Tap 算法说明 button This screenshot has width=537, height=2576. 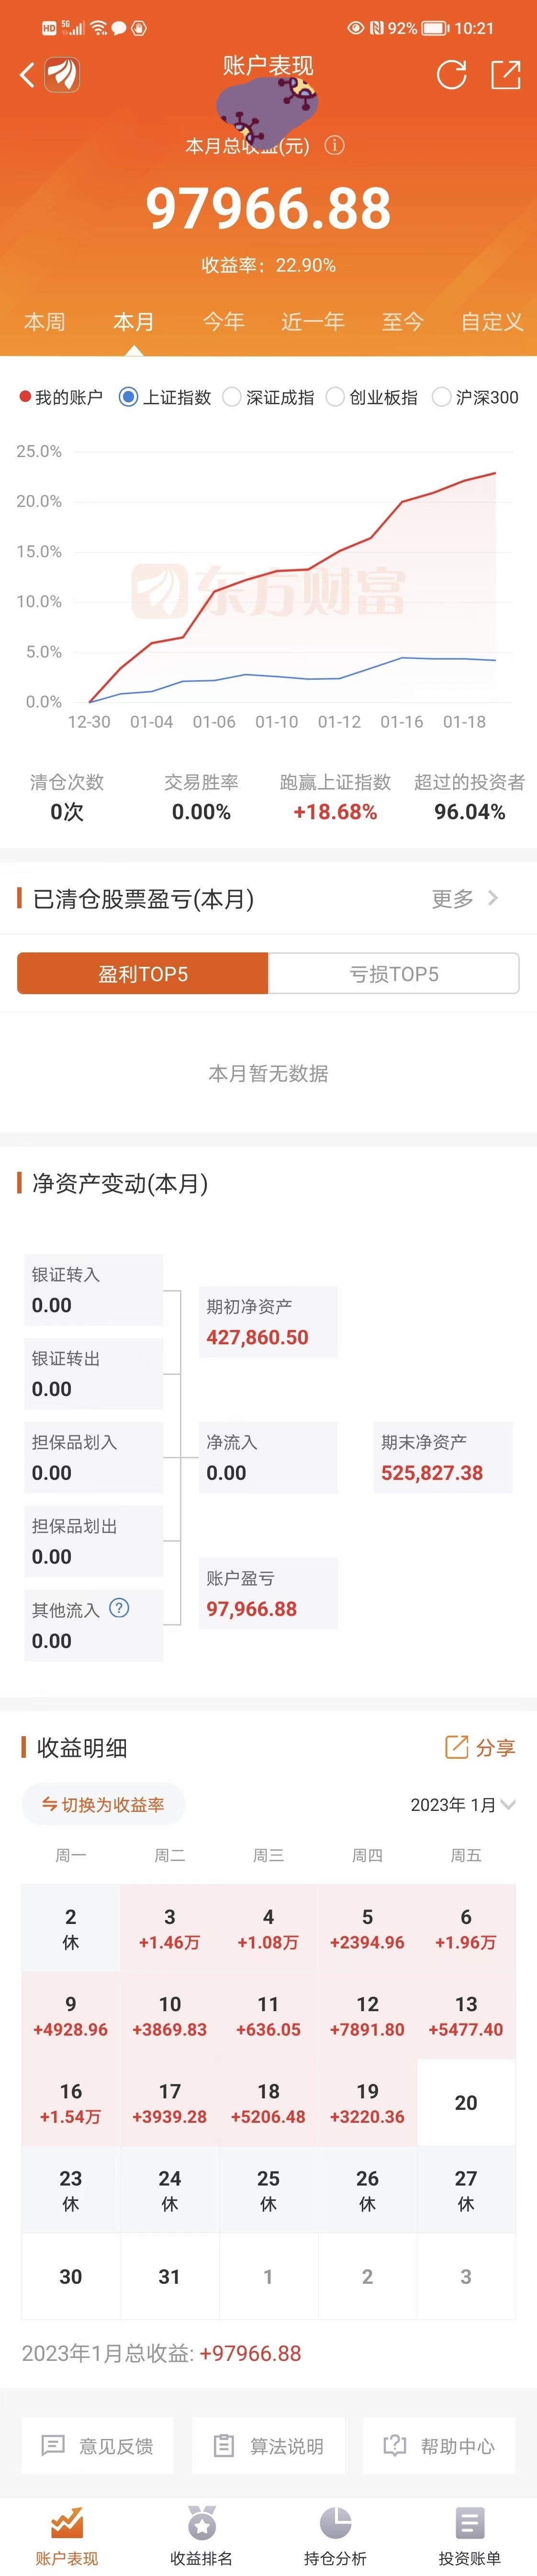coord(268,2446)
